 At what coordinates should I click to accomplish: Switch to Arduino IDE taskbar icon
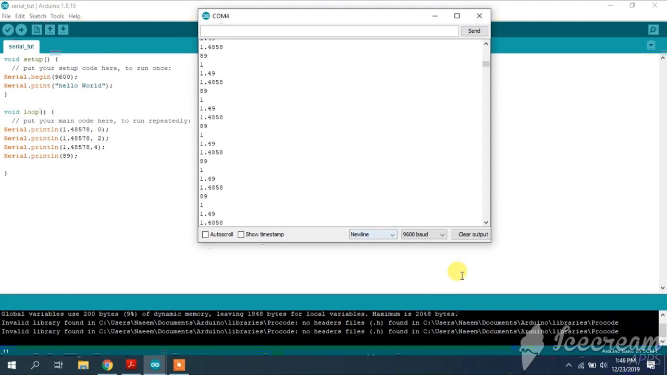pyautogui.click(x=155, y=365)
